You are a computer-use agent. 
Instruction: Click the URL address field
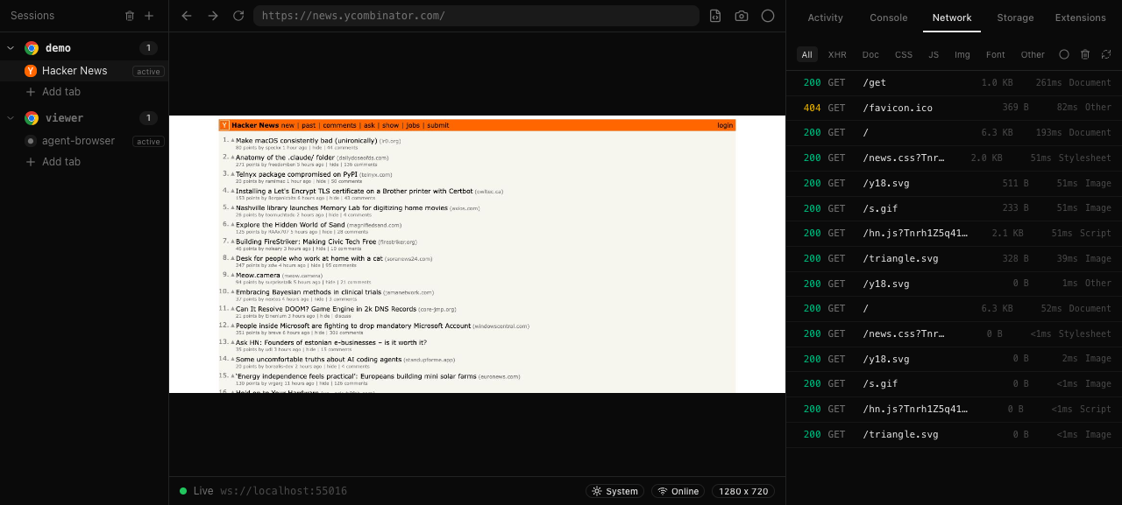tap(476, 16)
